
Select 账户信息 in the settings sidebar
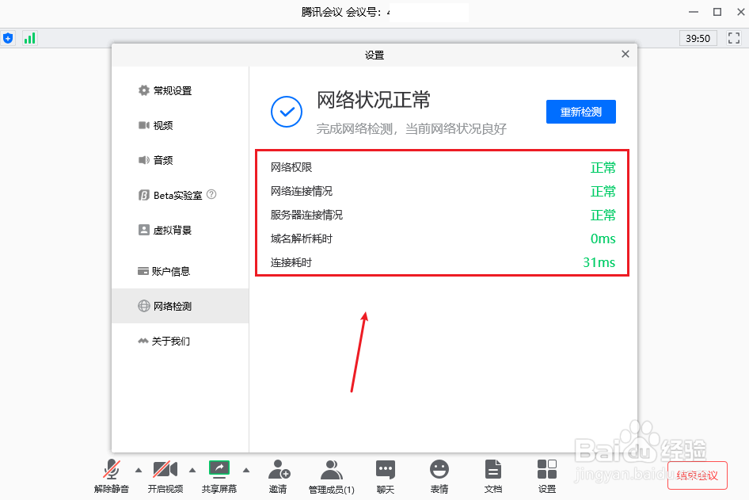click(x=180, y=271)
